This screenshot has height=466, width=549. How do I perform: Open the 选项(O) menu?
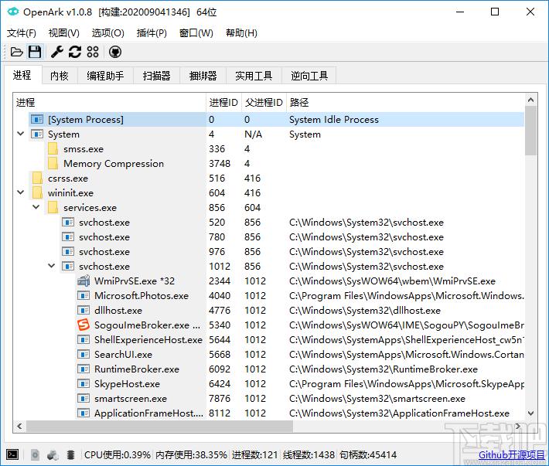(107, 33)
